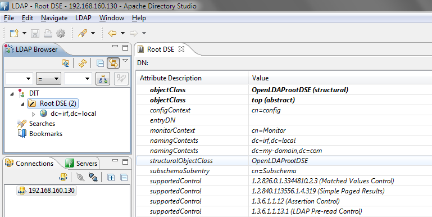Click the LDAP Browser panel title icon
Screen dimensions: 432x217
coord(9,49)
